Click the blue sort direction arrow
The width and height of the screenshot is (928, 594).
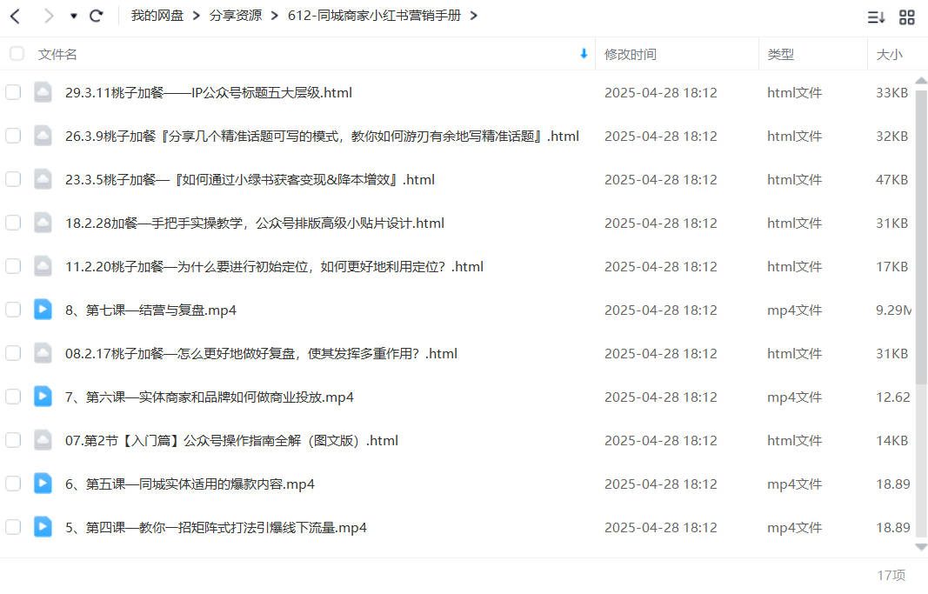tap(584, 54)
